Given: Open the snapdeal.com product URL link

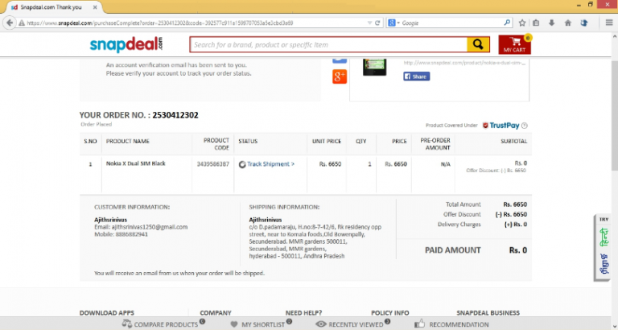Looking at the screenshot, I should click(464, 63).
